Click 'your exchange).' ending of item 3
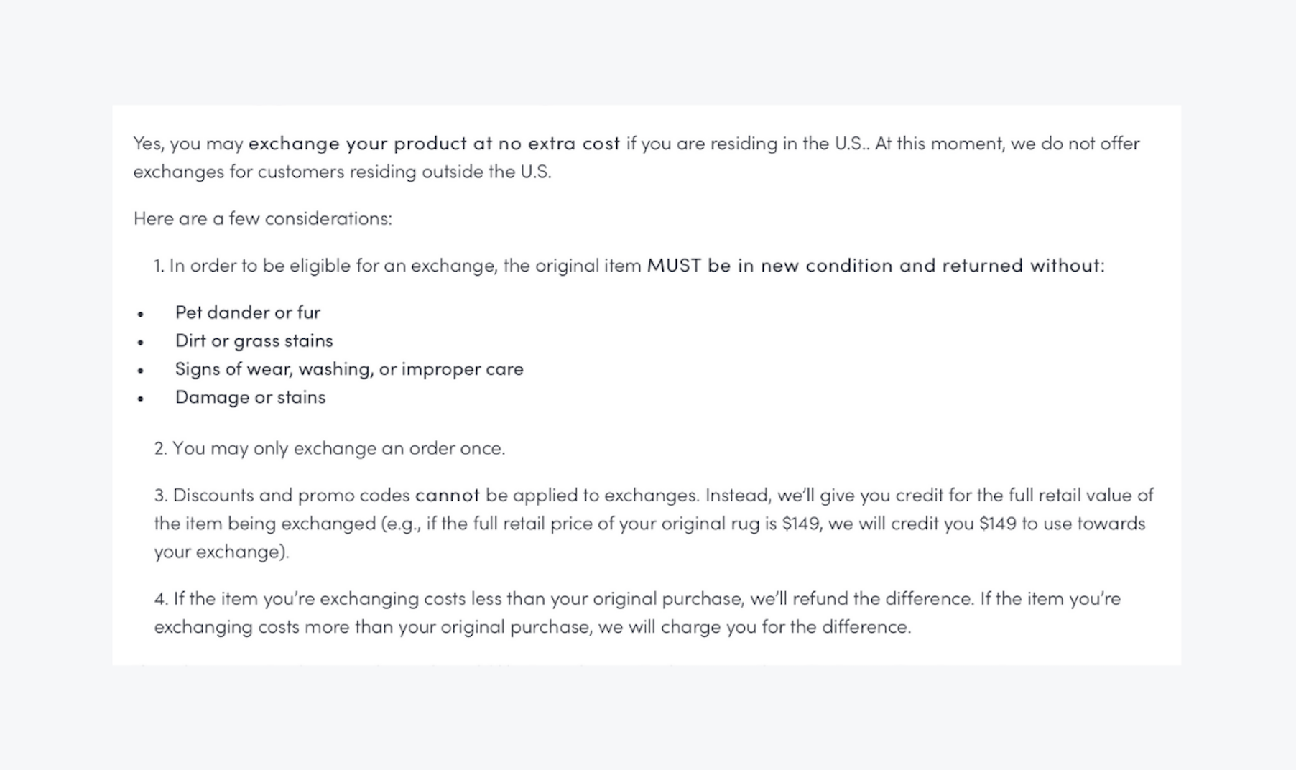1296x770 pixels. tap(221, 552)
